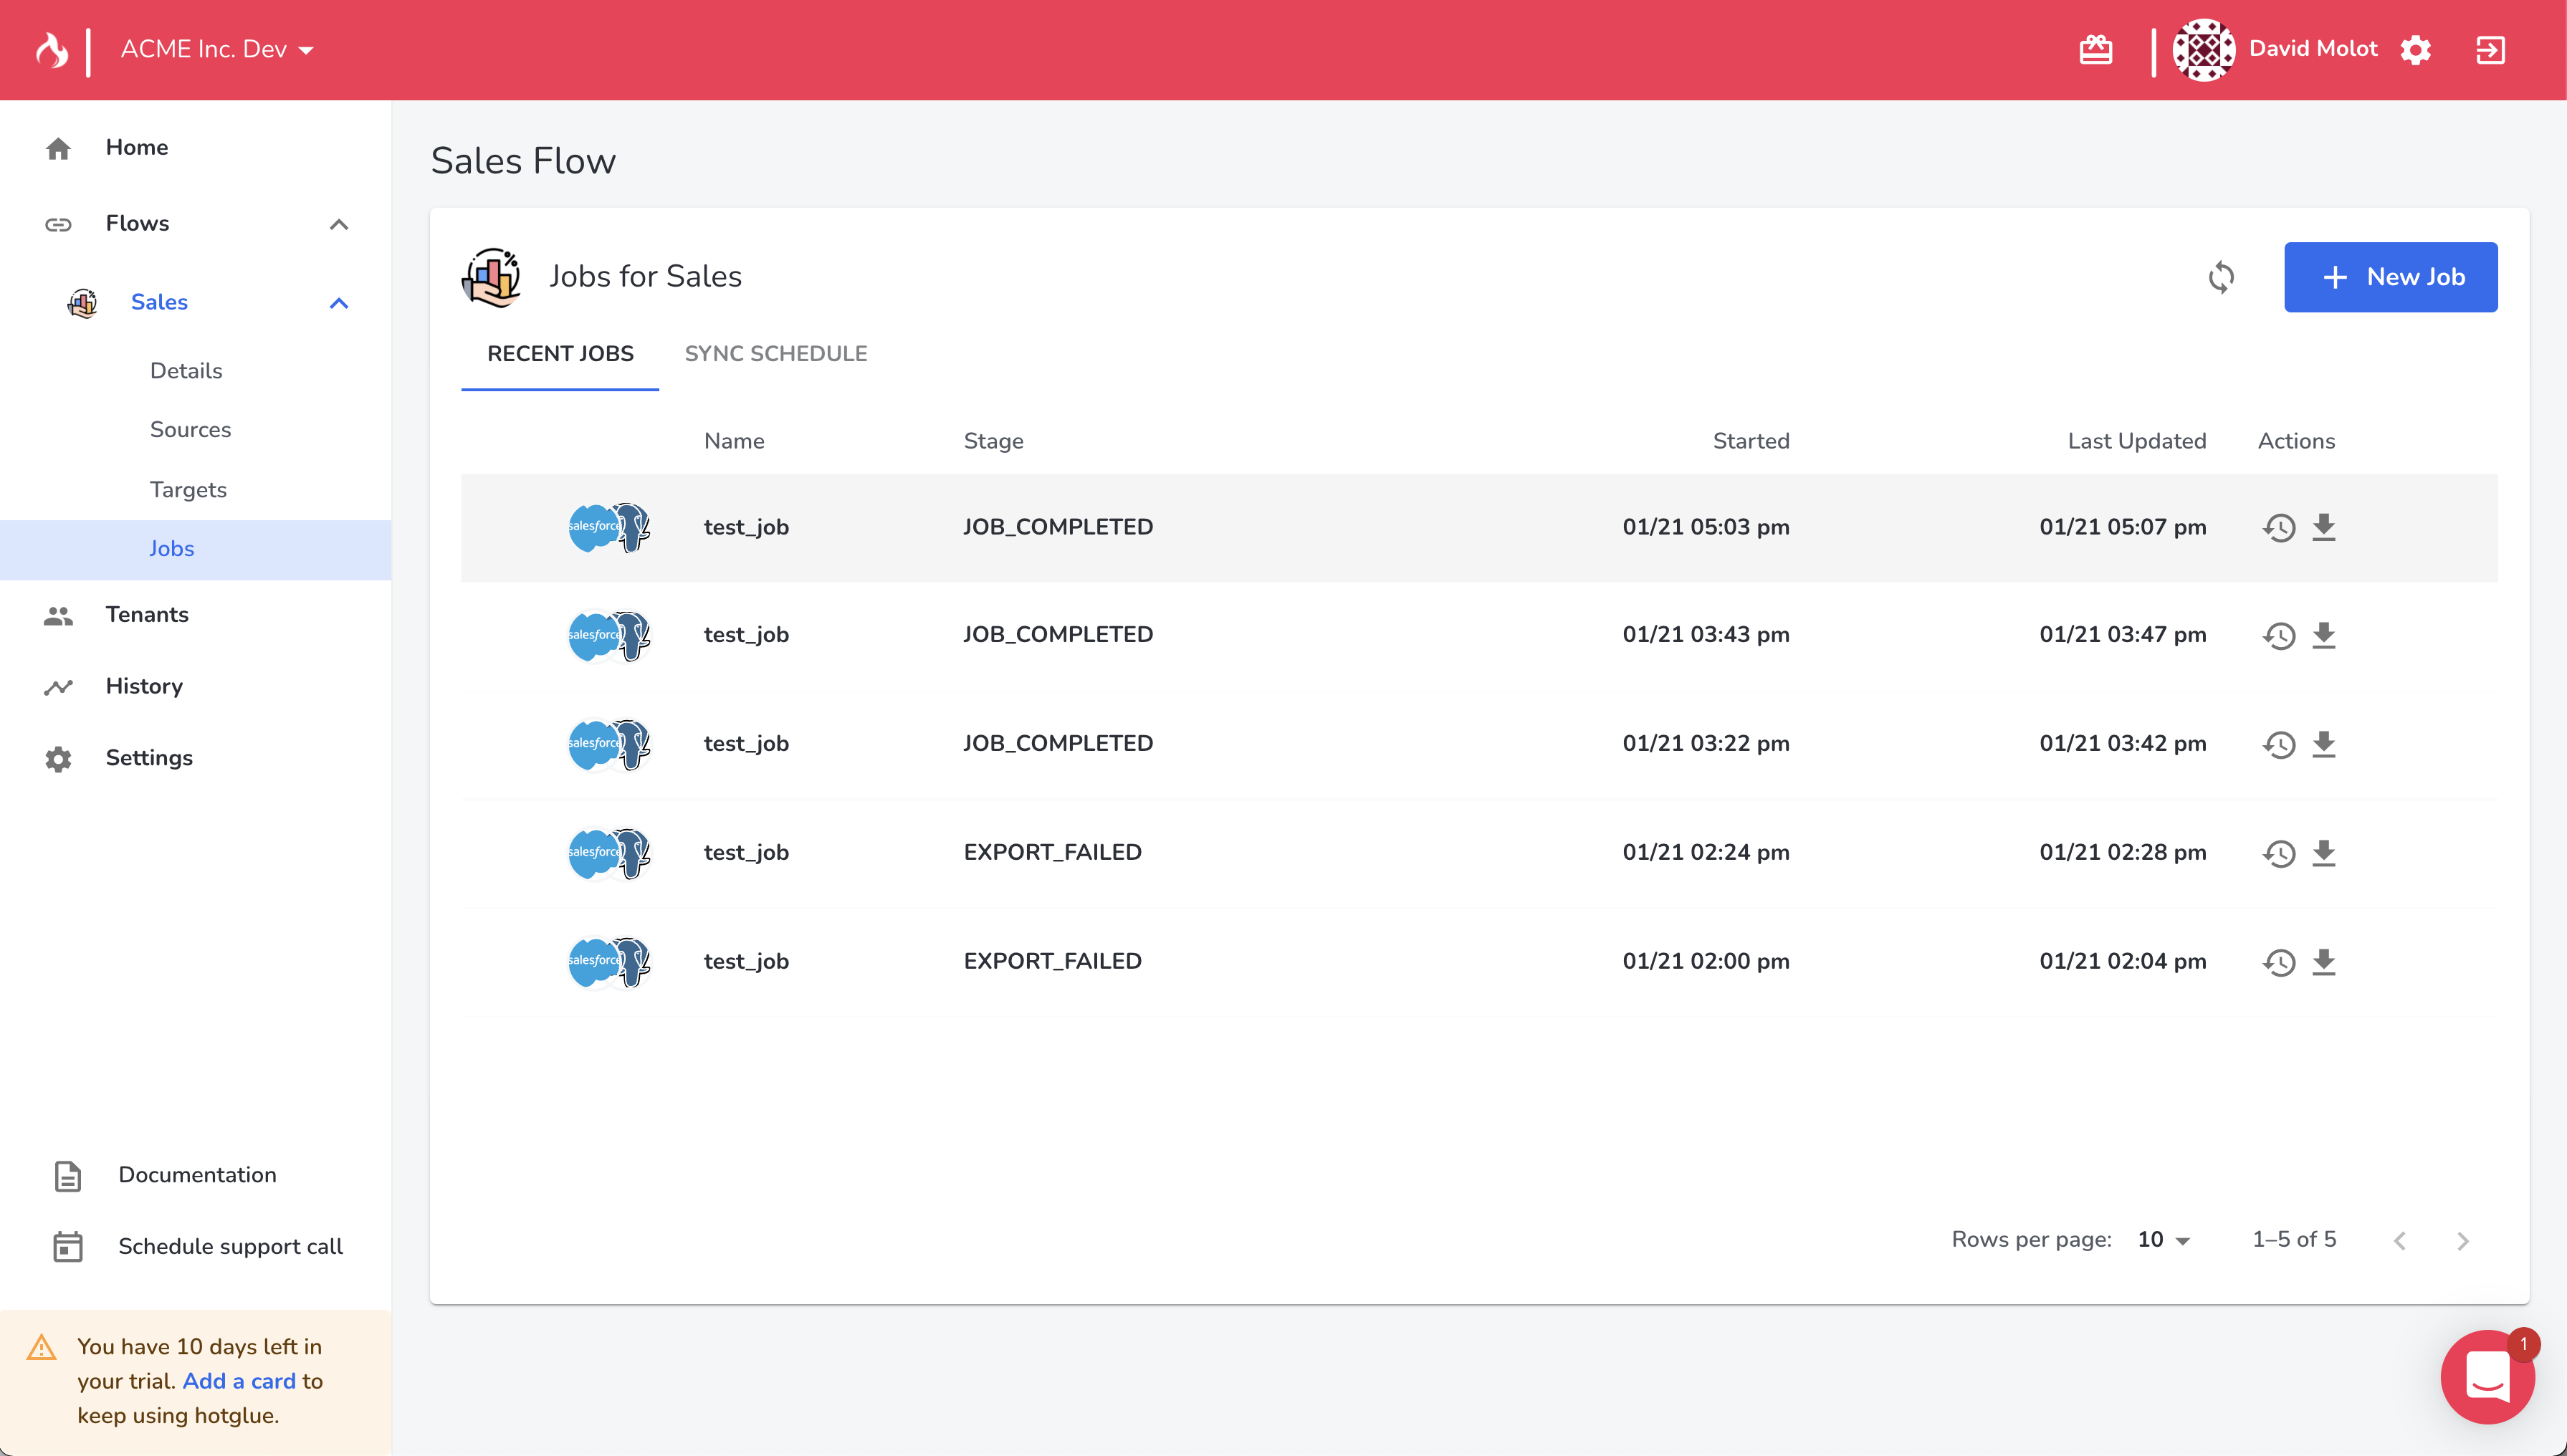Switch to the Sync Schedule tab
Viewport: 2567px width, 1456px height.
coord(776,354)
